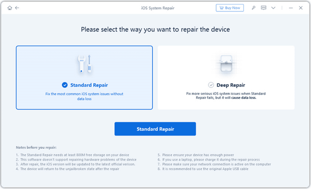Go back using the arrow icon

[x=17, y=8]
